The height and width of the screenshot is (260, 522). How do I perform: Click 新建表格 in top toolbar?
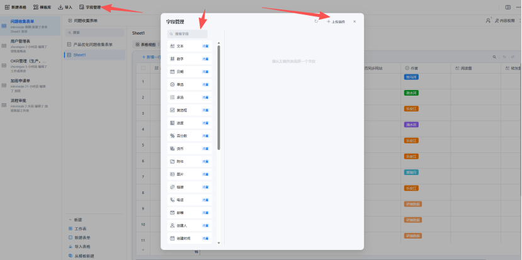coord(15,7)
